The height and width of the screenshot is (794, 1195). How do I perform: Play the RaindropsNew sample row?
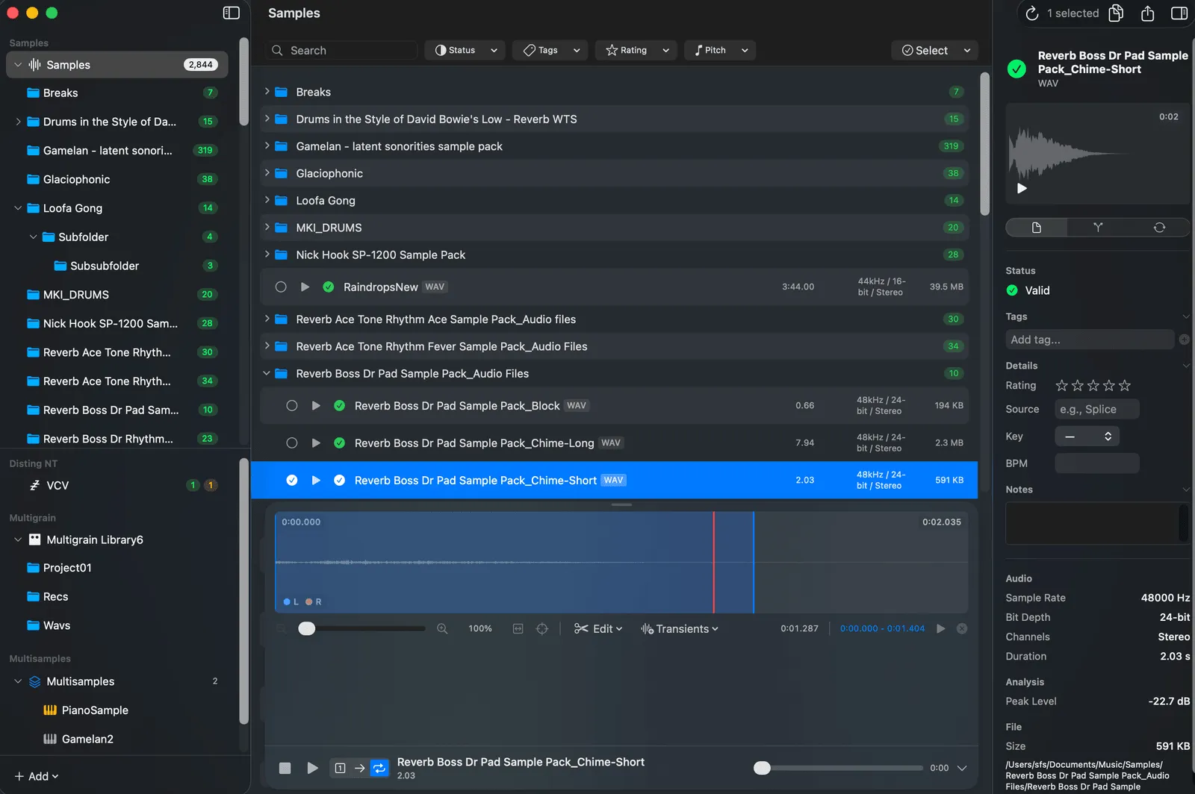pyautogui.click(x=305, y=287)
